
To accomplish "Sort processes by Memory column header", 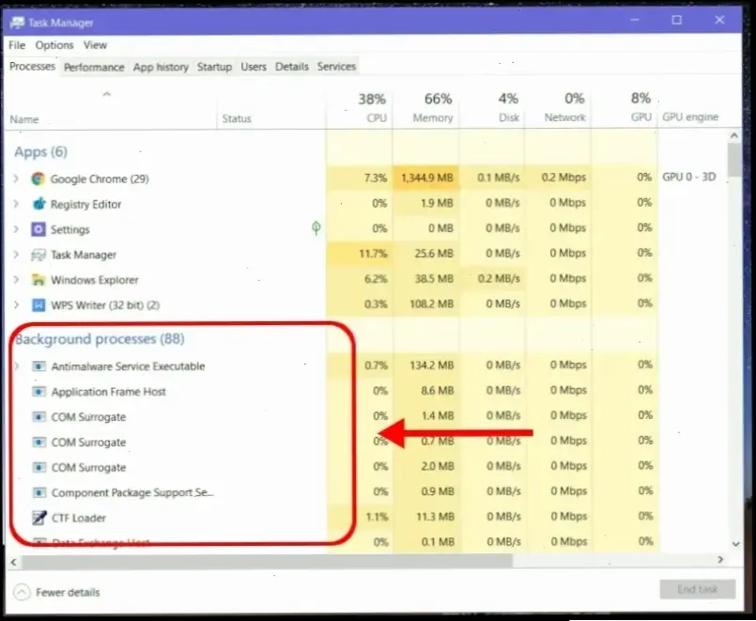I will tap(432, 108).
